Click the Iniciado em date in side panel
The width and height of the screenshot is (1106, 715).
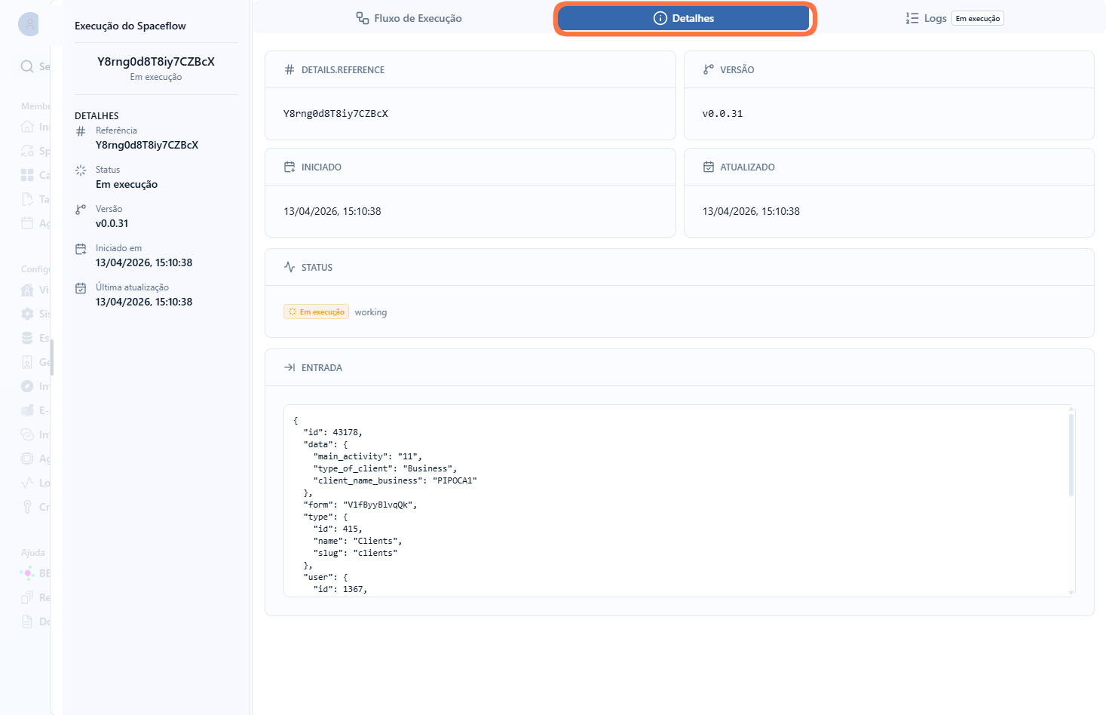[144, 262]
